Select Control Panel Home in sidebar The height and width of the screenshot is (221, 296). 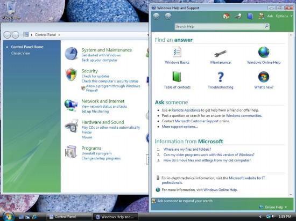(x=27, y=47)
